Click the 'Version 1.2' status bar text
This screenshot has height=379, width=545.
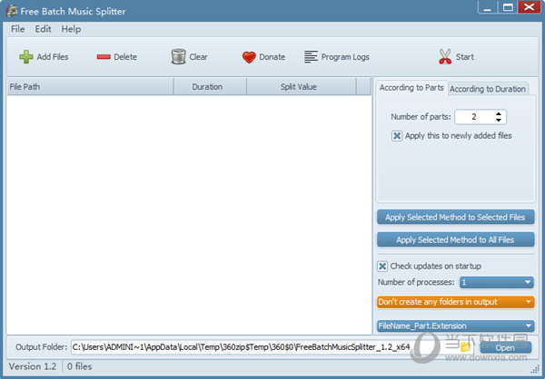(x=33, y=366)
